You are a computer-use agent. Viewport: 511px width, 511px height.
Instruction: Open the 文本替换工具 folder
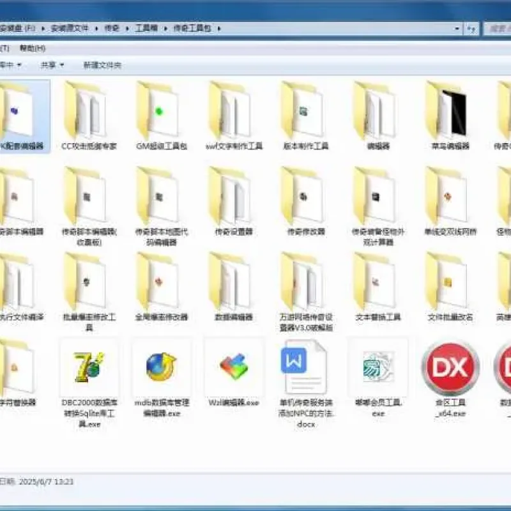tap(378, 287)
